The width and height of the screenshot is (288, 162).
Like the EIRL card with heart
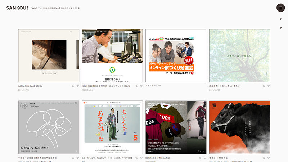[141, 86]
